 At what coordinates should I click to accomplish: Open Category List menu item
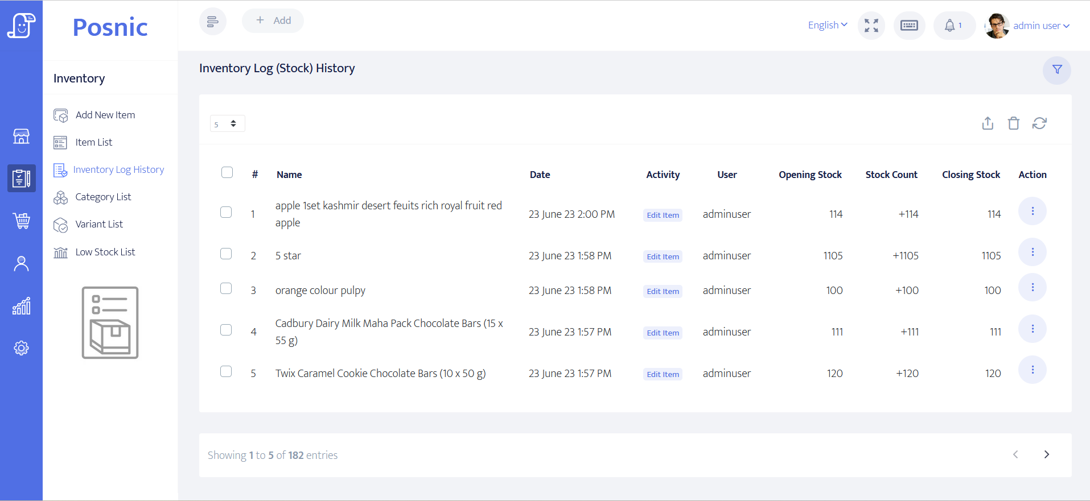point(103,197)
